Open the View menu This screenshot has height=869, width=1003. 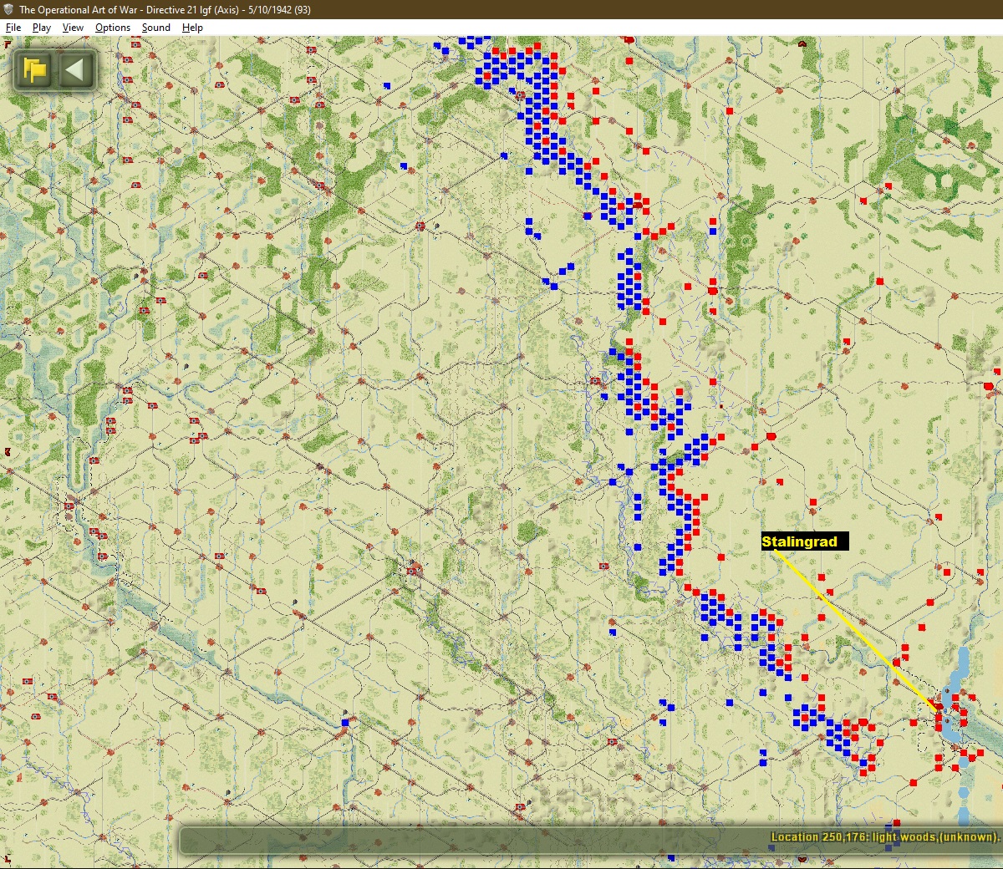pos(74,28)
